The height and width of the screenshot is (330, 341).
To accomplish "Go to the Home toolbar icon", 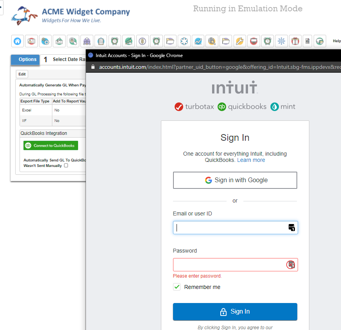I will point(18,41).
